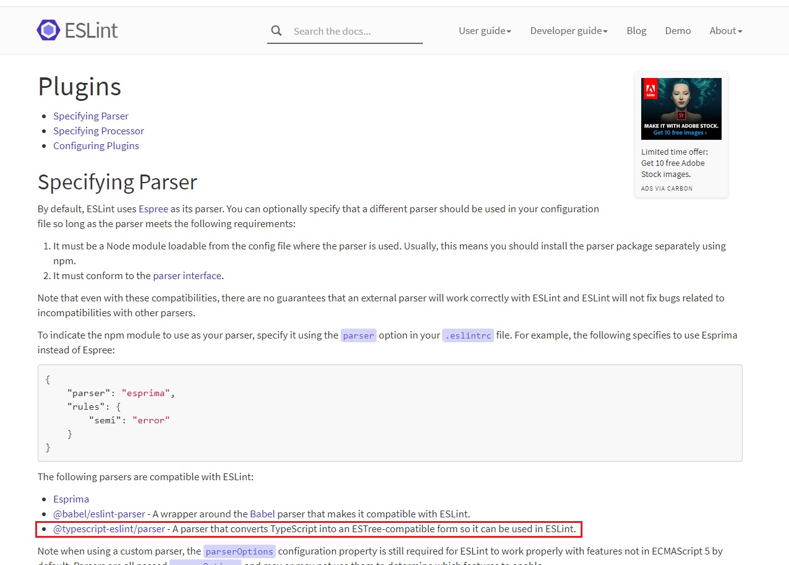Click the Ads via Carbon label
Screen dimensions: 789x565
[x=667, y=188]
